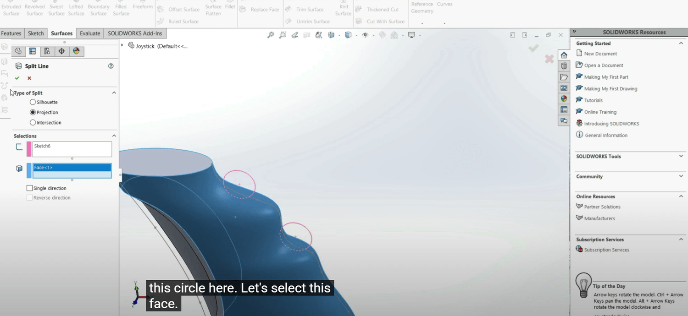688x316 pixels.
Task: Open the Tutorials link
Action: tap(593, 100)
